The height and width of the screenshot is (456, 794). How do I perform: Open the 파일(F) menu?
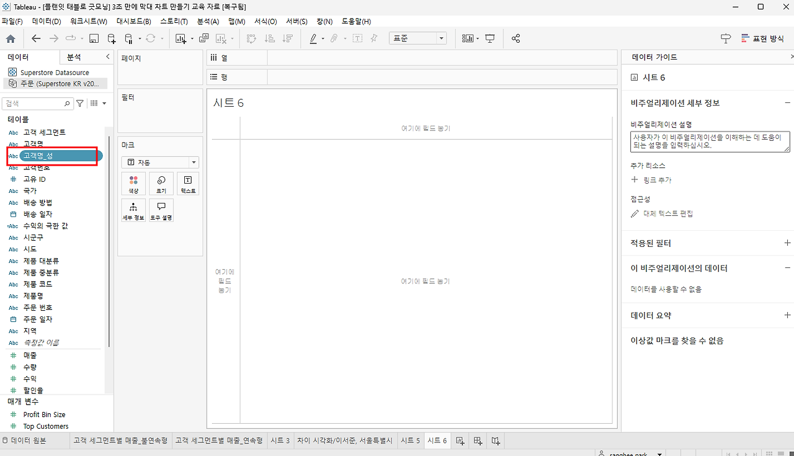12,21
